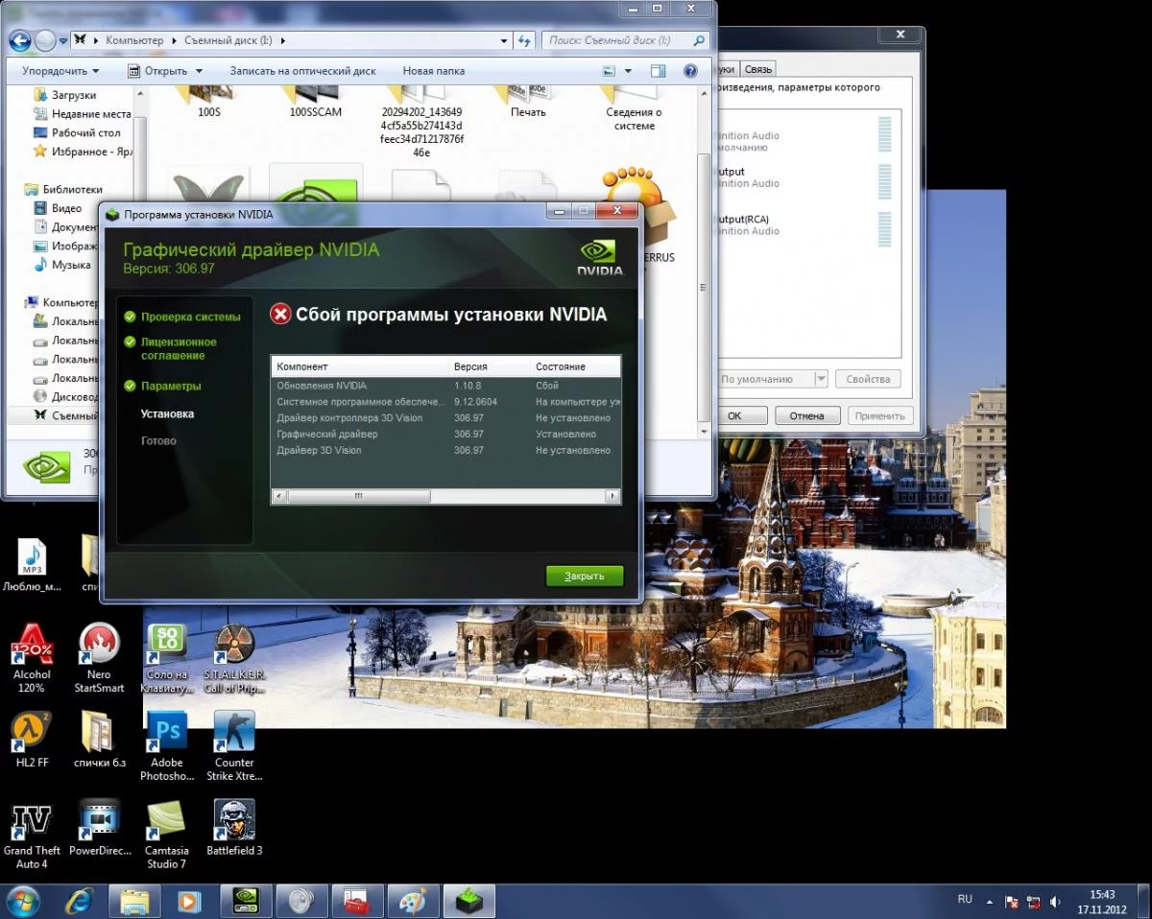Select the 100SSCAM folder
The width and height of the screenshot is (1152, 919).
(x=315, y=102)
